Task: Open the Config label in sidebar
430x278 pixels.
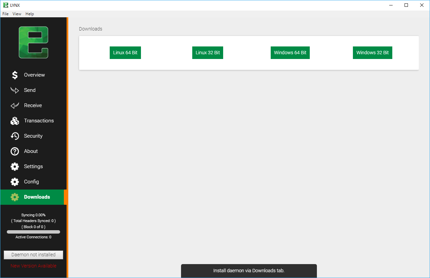Action: (32, 182)
